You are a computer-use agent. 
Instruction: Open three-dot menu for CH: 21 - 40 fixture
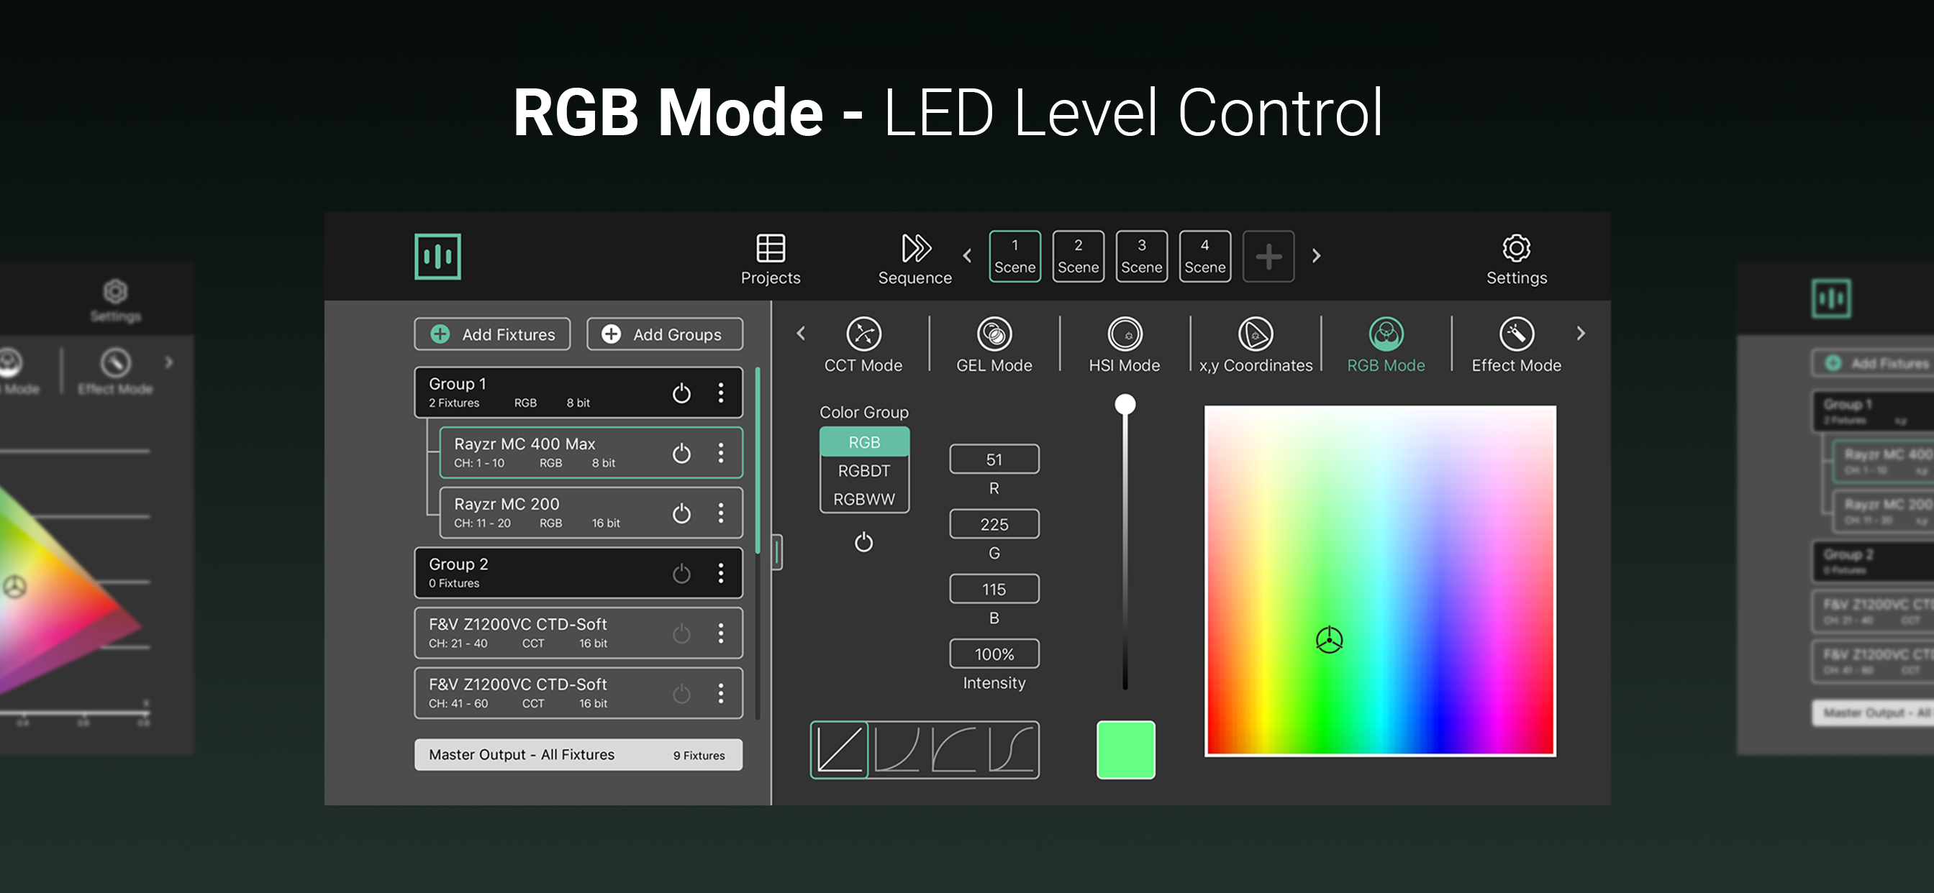pyautogui.click(x=721, y=633)
